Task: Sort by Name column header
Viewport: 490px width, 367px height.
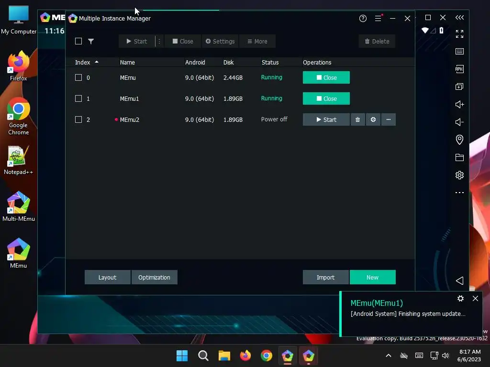Action: [x=127, y=63]
